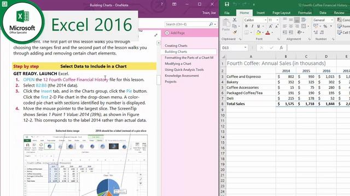The height and width of the screenshot is (196, 350).
Task: Click the red Font Color A swatch
Action: pos(267,33)
